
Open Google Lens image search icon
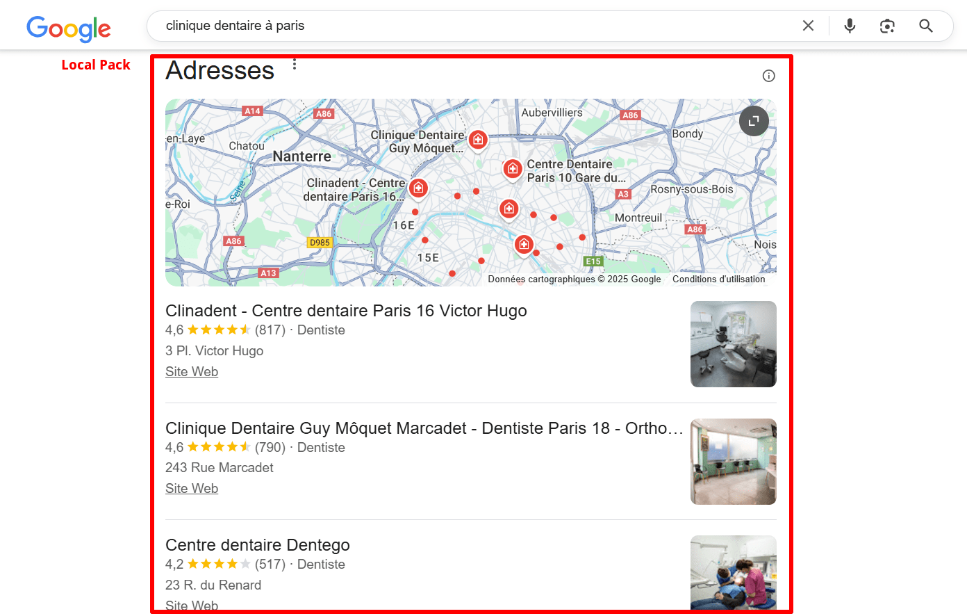pos(887,26)
